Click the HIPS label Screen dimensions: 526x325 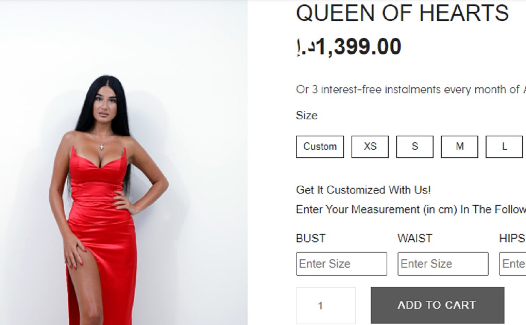(x=512, y=238)
